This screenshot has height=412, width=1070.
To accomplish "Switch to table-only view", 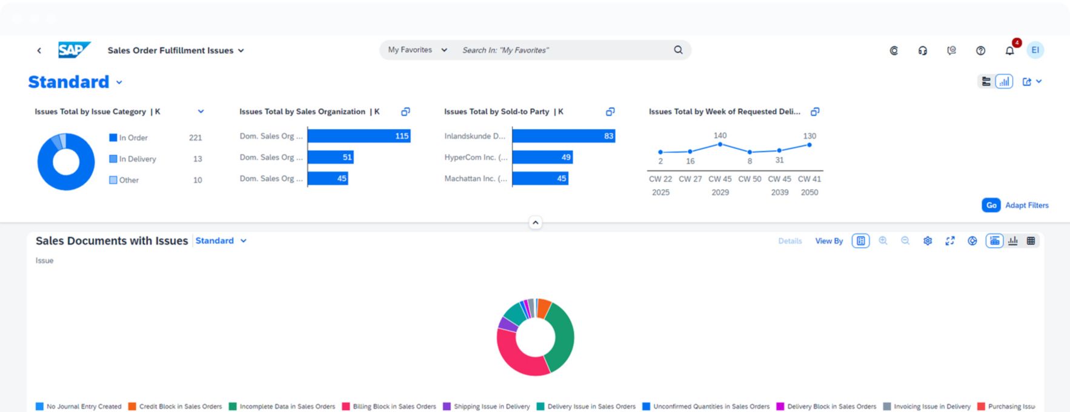I will click(x=1031, y=241).
